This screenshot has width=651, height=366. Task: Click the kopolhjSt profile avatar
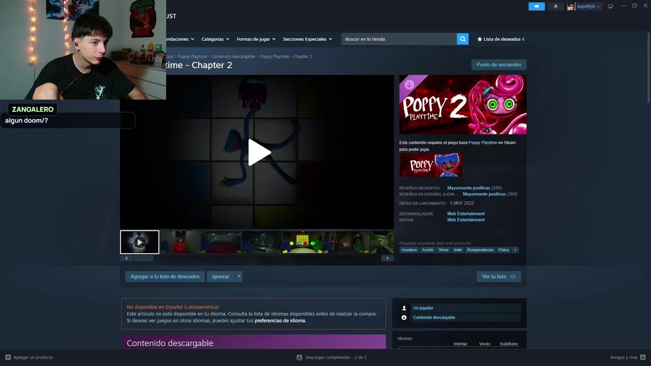click(571, 6)
